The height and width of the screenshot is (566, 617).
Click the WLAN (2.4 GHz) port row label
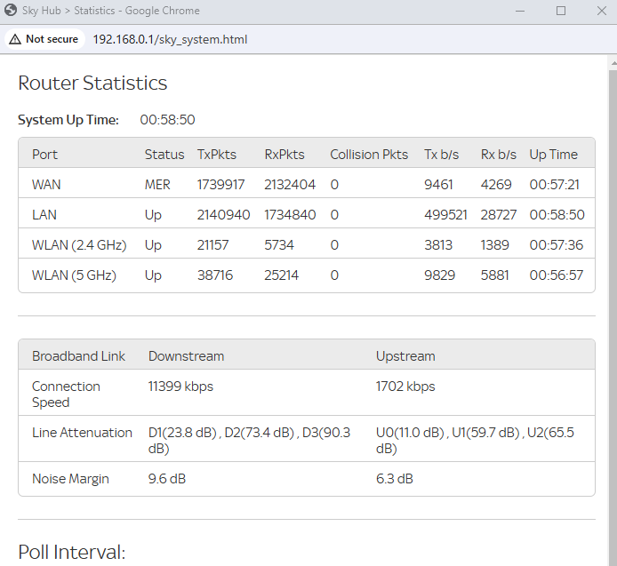[79, 245]
